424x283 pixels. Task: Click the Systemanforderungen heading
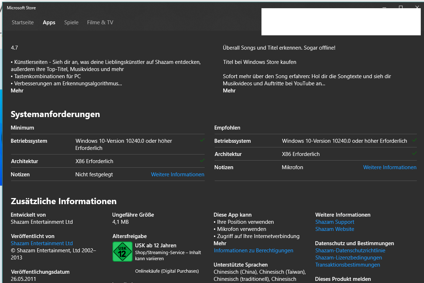point(55,114)
